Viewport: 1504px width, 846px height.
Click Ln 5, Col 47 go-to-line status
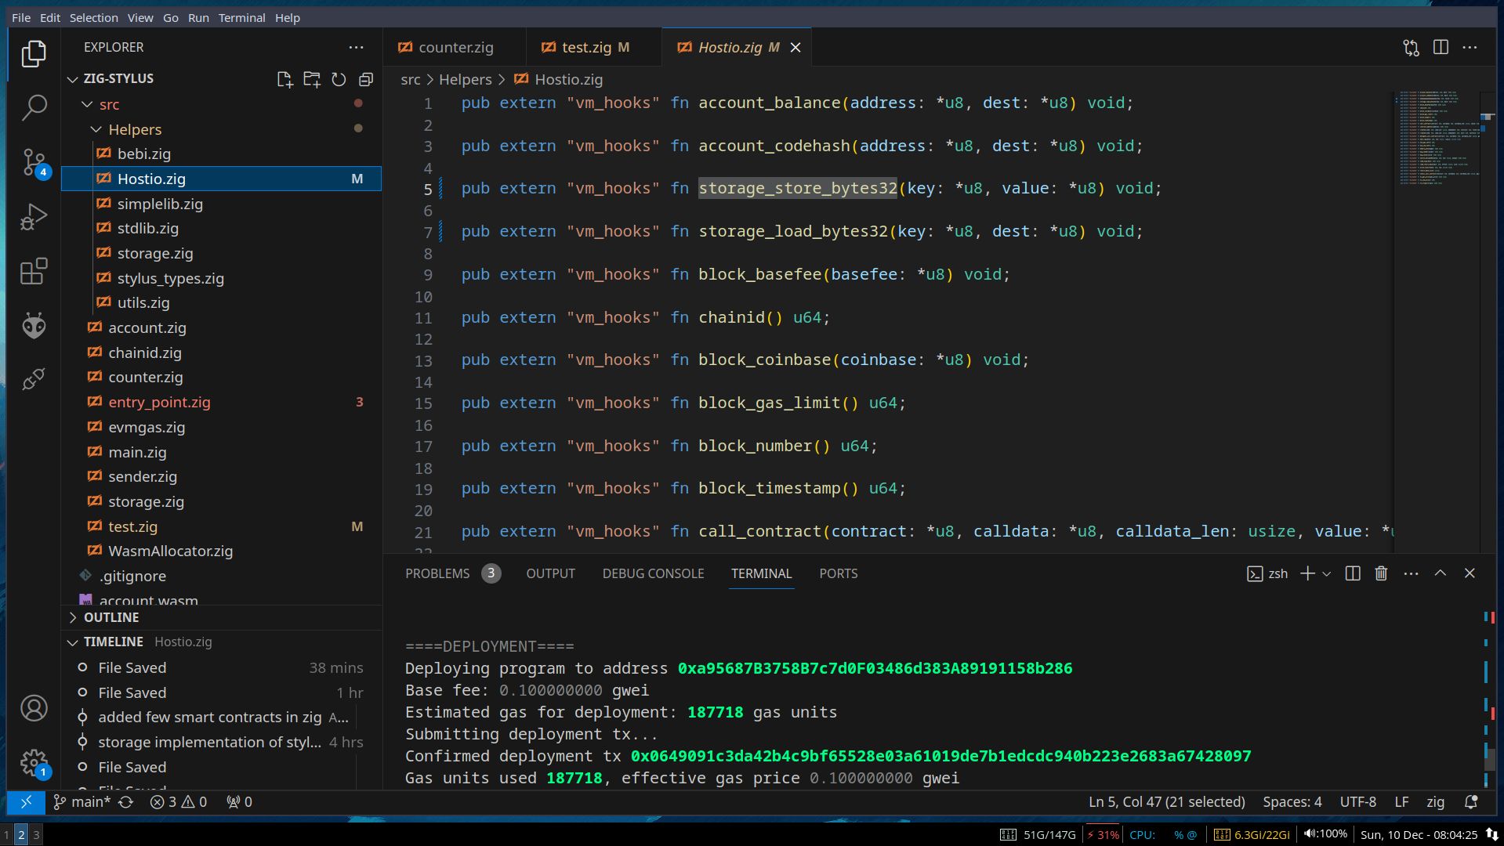click(x=1166, y=801)
